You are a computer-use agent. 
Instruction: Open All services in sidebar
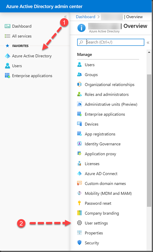pyautogui.click(x=22, y=36)
